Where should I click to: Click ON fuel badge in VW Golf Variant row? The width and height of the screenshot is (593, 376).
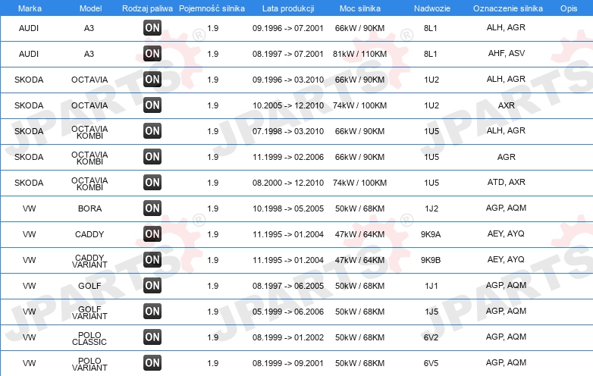(152, 312)
